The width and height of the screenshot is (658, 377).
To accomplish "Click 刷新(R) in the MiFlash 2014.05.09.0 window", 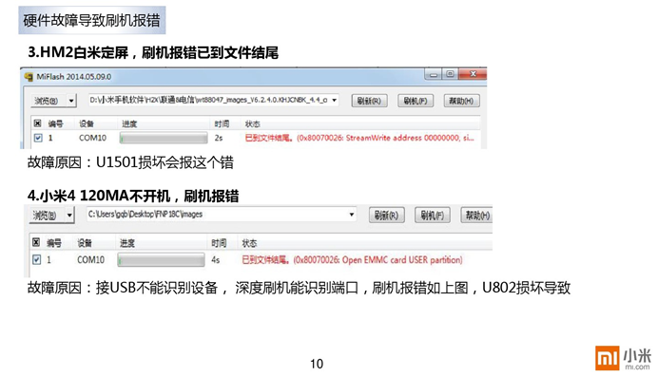I will (x=369, y=101).
